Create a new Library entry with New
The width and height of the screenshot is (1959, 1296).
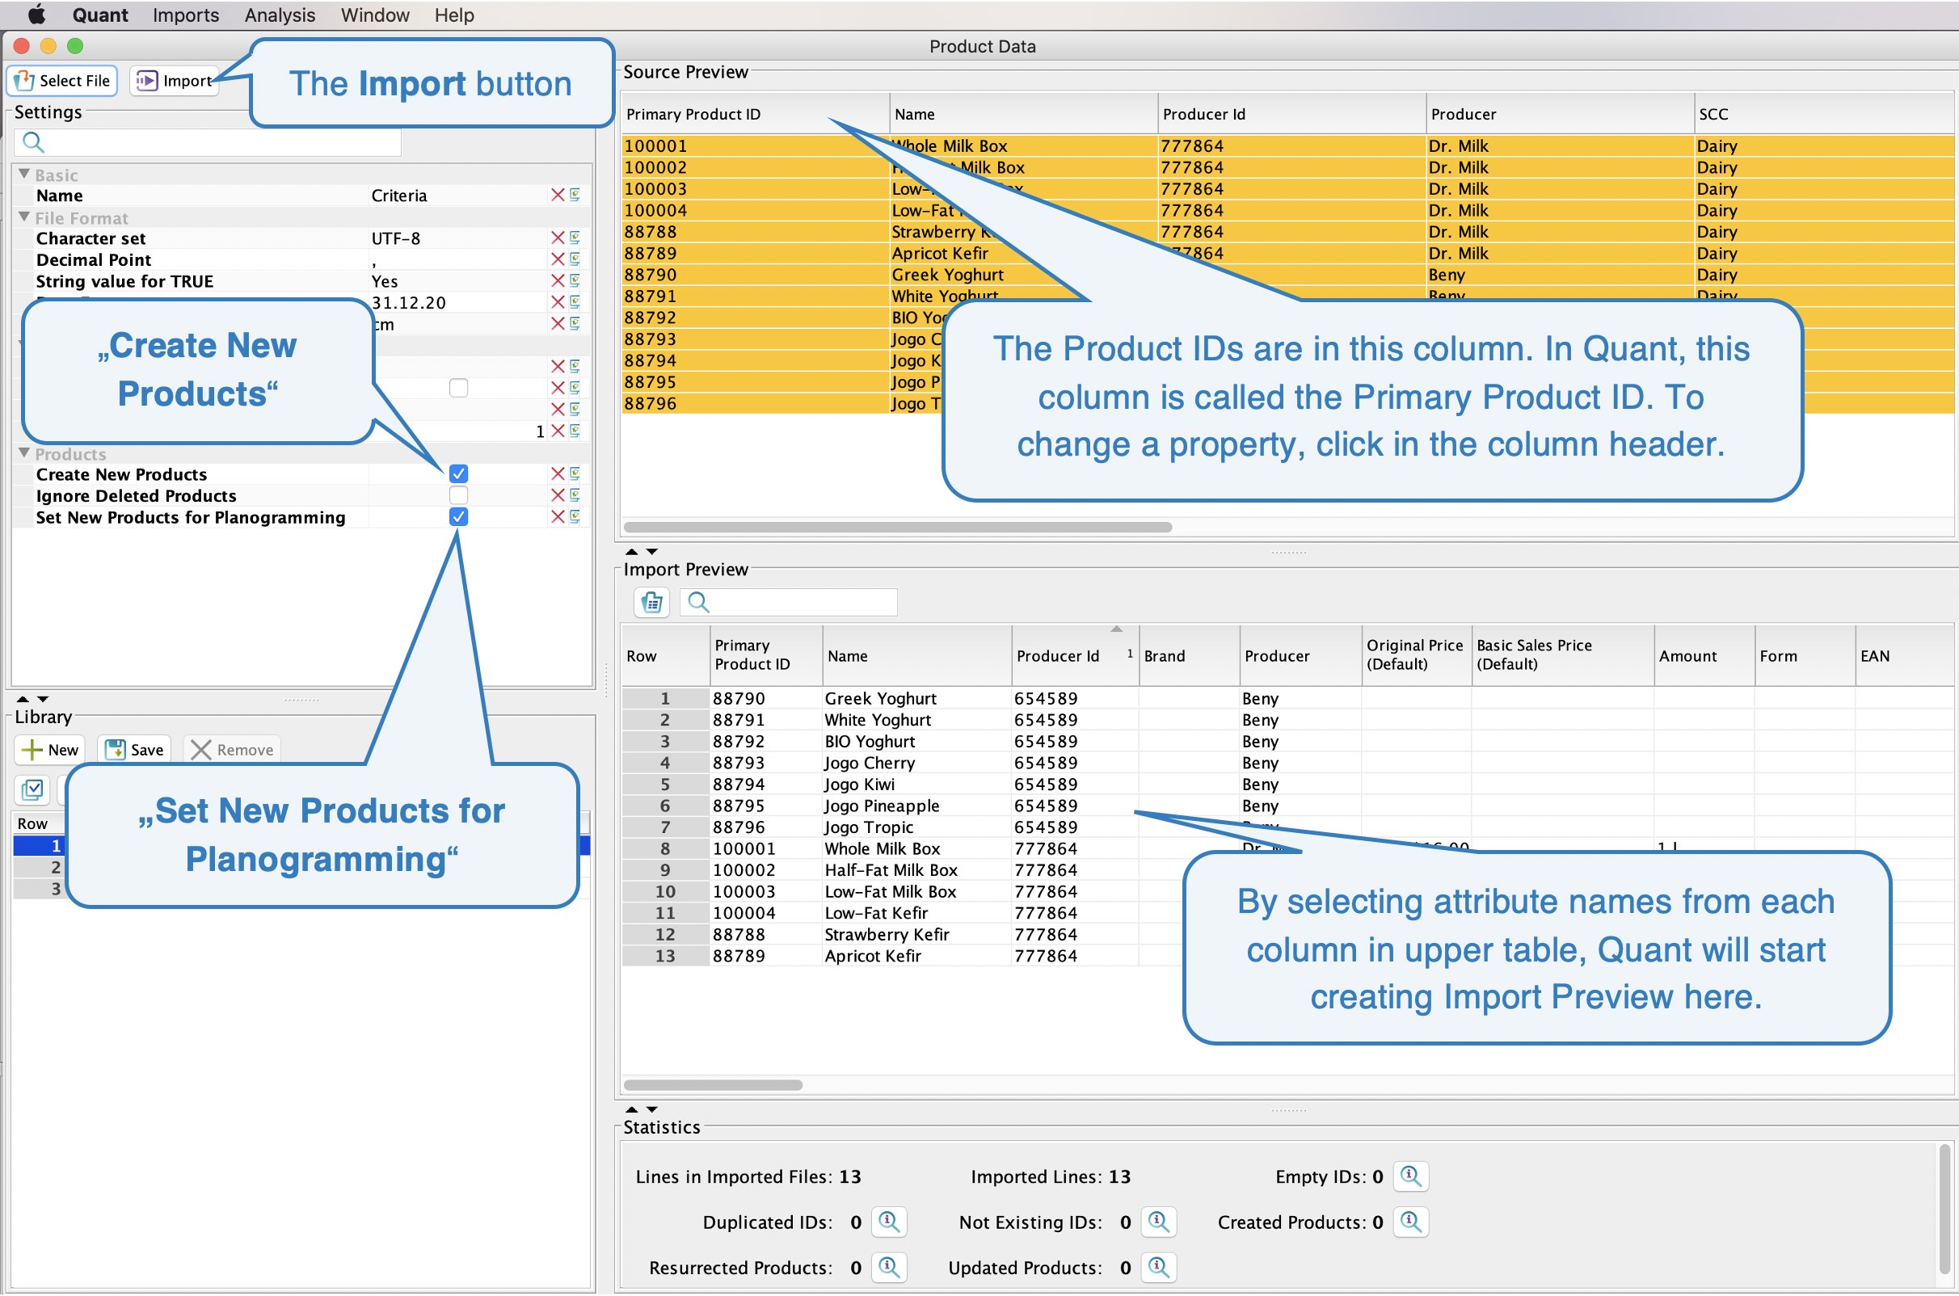[51, 751]
